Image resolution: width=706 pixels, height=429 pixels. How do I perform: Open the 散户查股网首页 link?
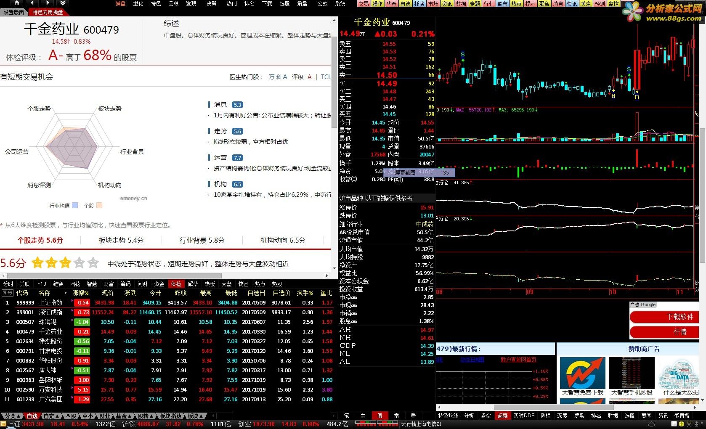point(518,360)
